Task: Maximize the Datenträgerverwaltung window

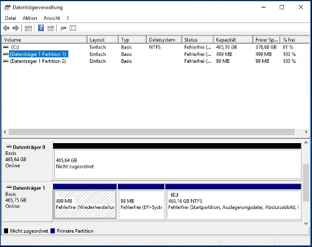Action: (282, 7)
